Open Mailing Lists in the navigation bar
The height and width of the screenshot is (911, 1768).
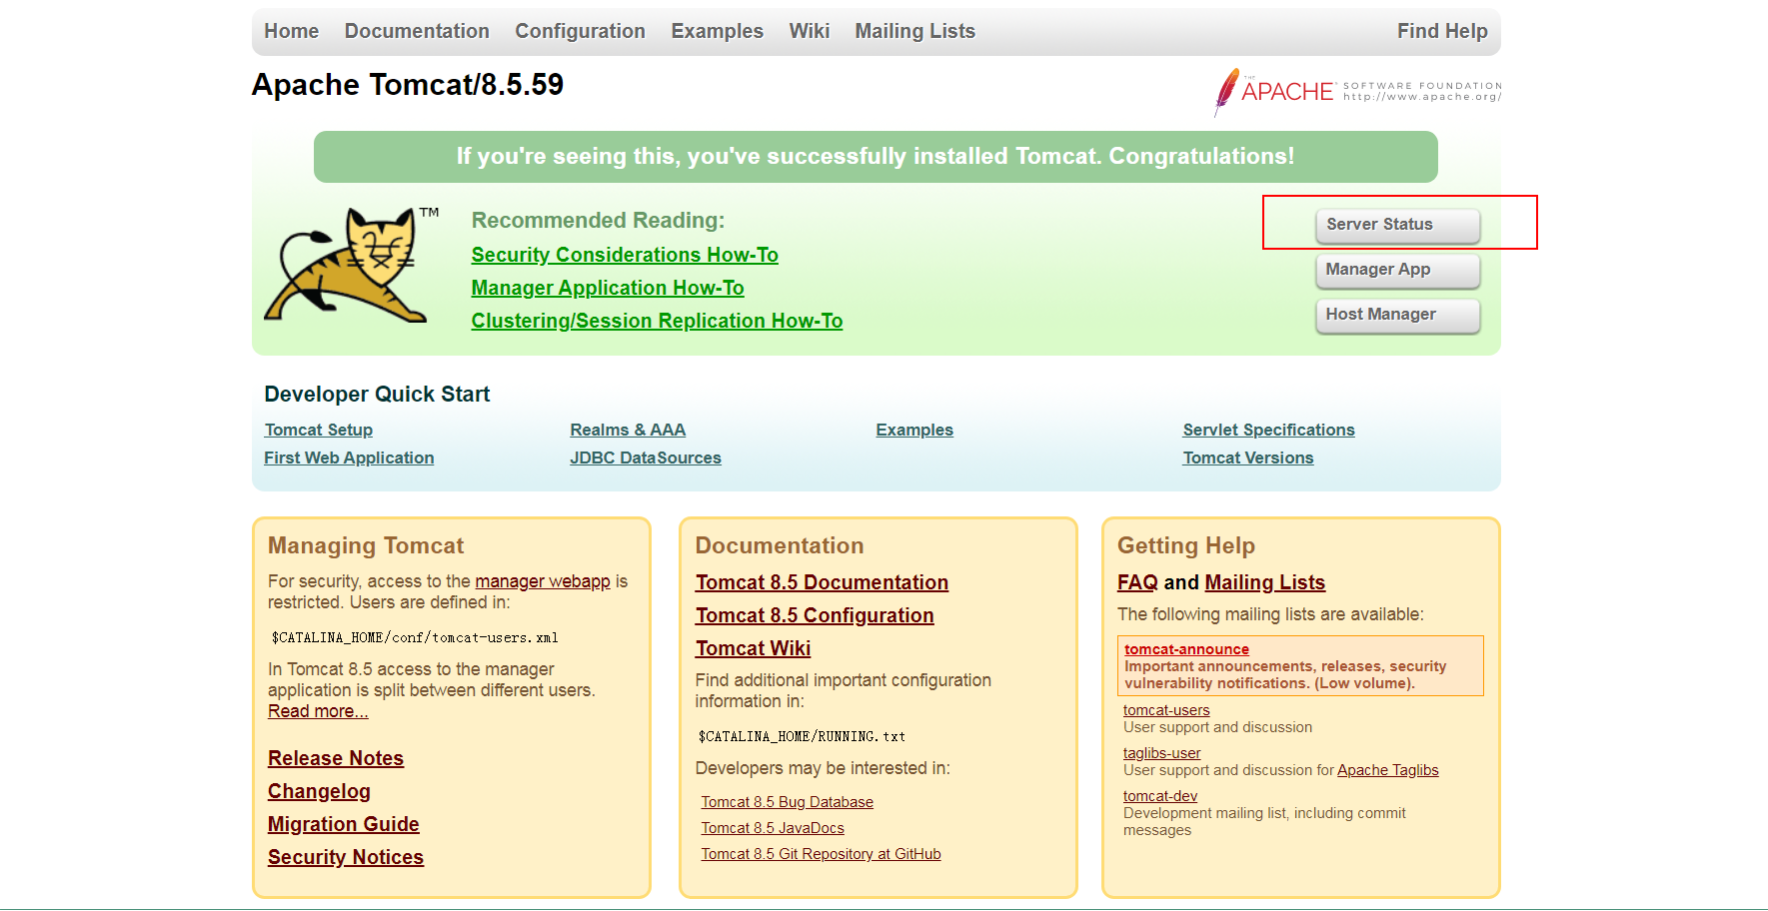coord(914,31)
